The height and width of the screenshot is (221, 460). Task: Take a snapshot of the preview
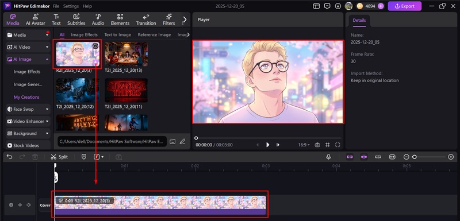(x=317, y=145)
